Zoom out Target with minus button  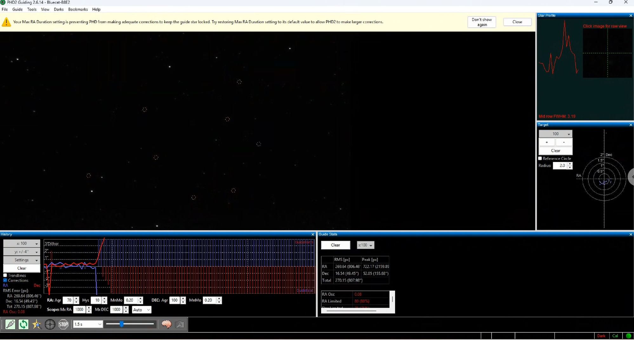point(564,142)
